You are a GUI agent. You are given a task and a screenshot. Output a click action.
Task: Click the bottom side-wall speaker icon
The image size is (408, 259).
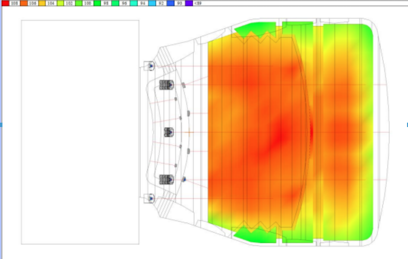[151, 198]
